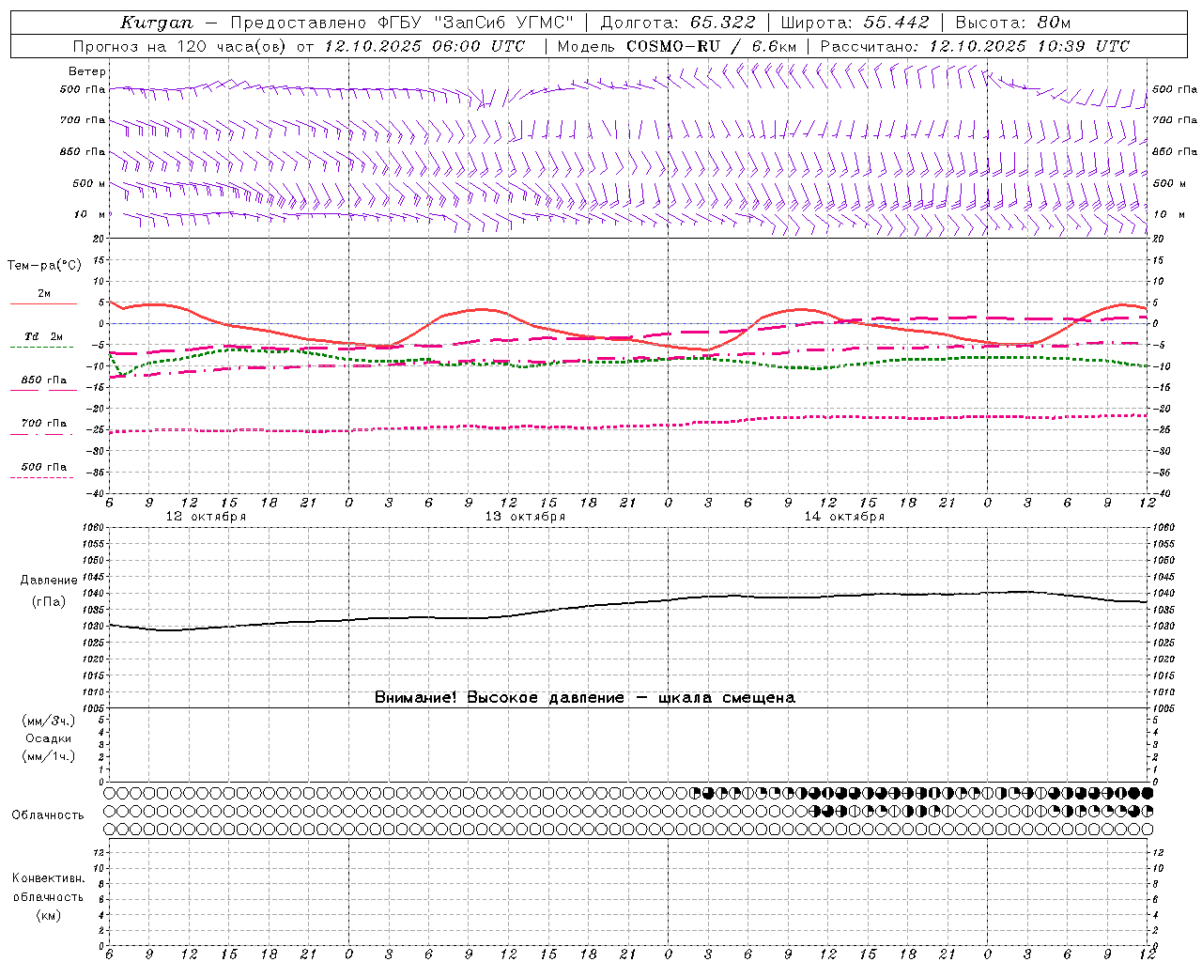Select the left '10 м' wind level label
The height and width of the screenshot is (962, 1202).
89,215
